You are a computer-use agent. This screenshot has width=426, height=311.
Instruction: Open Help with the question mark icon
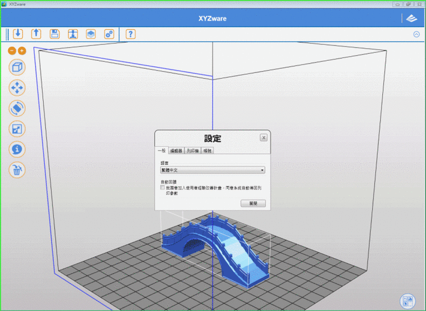[x=130, y=34]
